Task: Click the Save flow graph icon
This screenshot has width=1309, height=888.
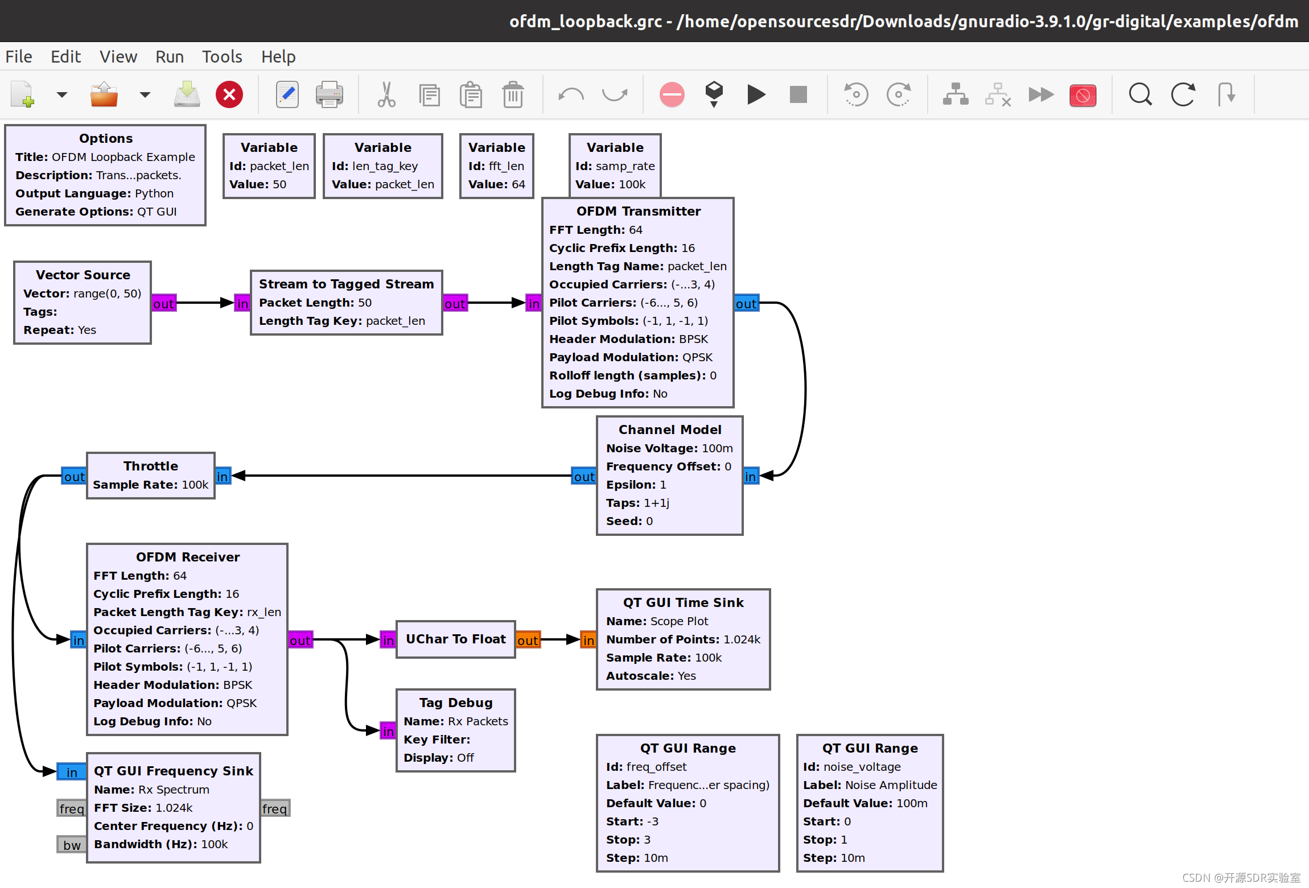Action: pos(187,94)
